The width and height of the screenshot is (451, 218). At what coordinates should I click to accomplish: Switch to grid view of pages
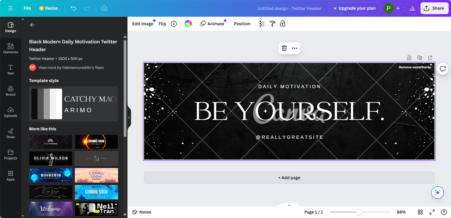point(420,212)
